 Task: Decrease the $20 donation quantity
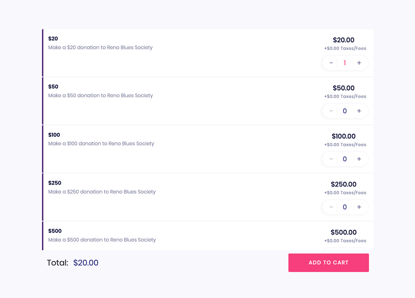[331, 63]
